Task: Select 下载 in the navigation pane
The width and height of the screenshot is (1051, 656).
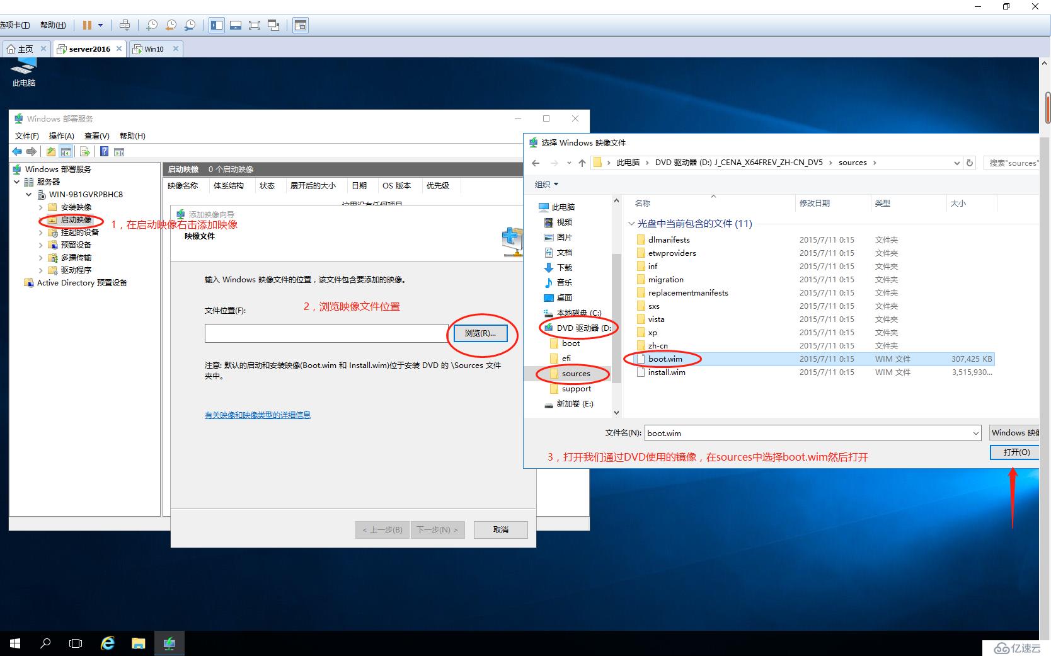Action: (558, 267)
